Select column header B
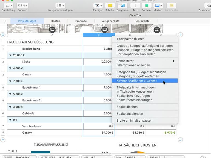The width and height of the screenshot is (211, 158). pyautogui.click(x=99, y=35)
